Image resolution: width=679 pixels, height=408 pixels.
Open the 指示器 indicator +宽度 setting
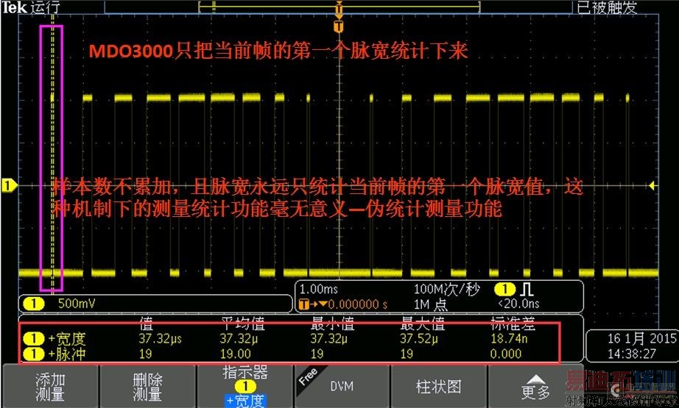click(244, 386)
